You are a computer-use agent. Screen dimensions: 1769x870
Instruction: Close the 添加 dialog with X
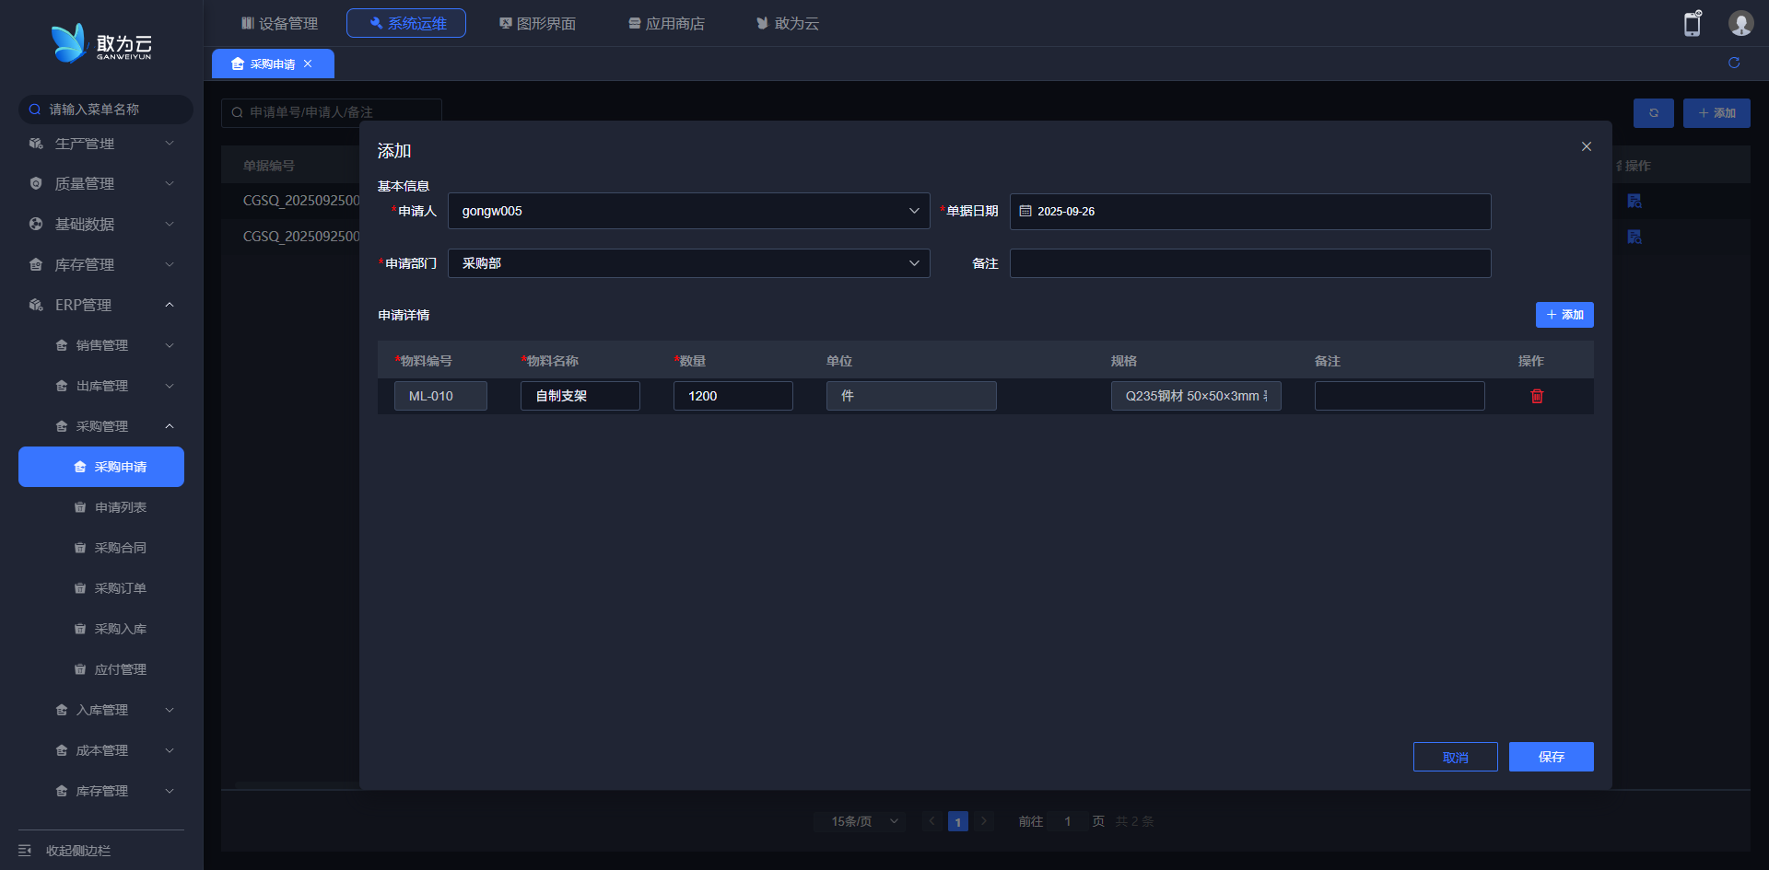pos(1586,146)
